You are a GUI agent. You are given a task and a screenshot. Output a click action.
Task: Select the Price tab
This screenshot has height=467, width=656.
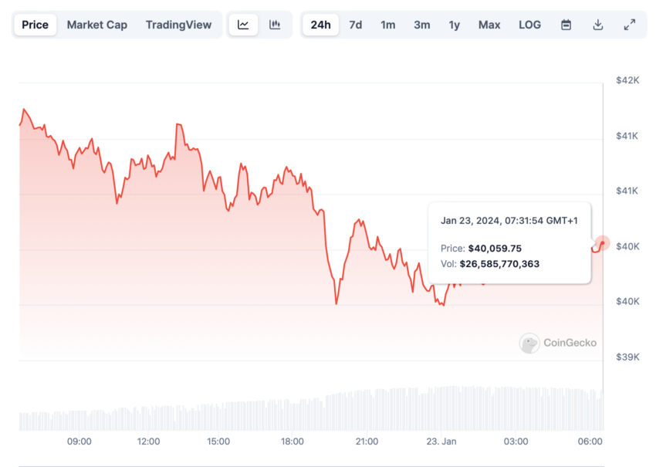click(x=36, y=25)
